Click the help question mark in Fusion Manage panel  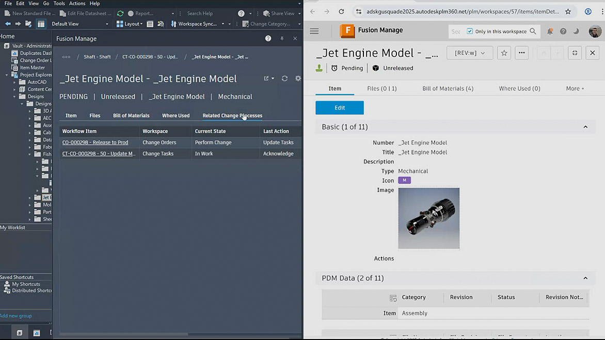[x=268, y=39]
